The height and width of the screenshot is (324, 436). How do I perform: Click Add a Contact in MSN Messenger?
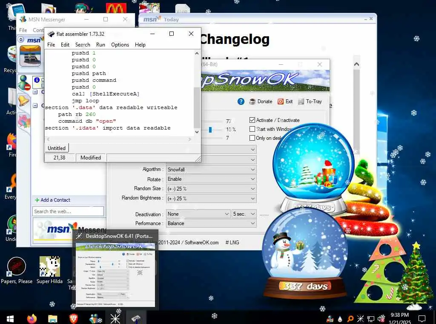click(x=52, y=200)
